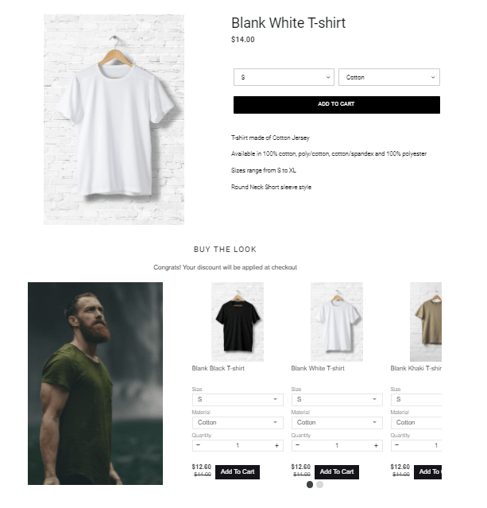487x508 pixels.
Task: Expand Size dropdown for Blank Black T-shirt
Action: click(x=238, y=399)
